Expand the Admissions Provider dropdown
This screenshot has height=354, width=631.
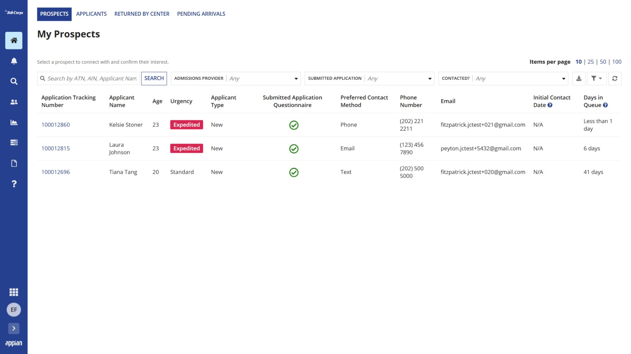(x=236, y=79)
